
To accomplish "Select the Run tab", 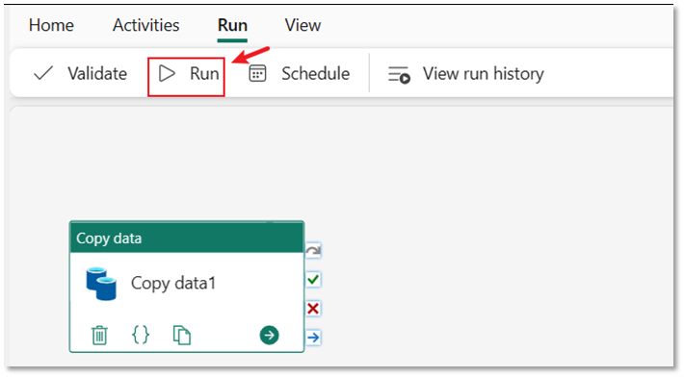I will coord(232,25).
